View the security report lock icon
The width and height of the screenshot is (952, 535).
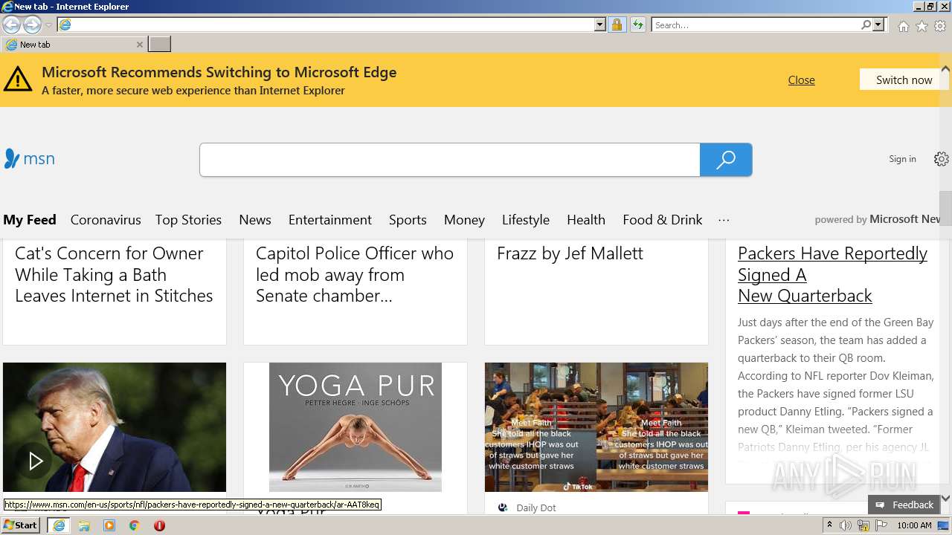617,25
